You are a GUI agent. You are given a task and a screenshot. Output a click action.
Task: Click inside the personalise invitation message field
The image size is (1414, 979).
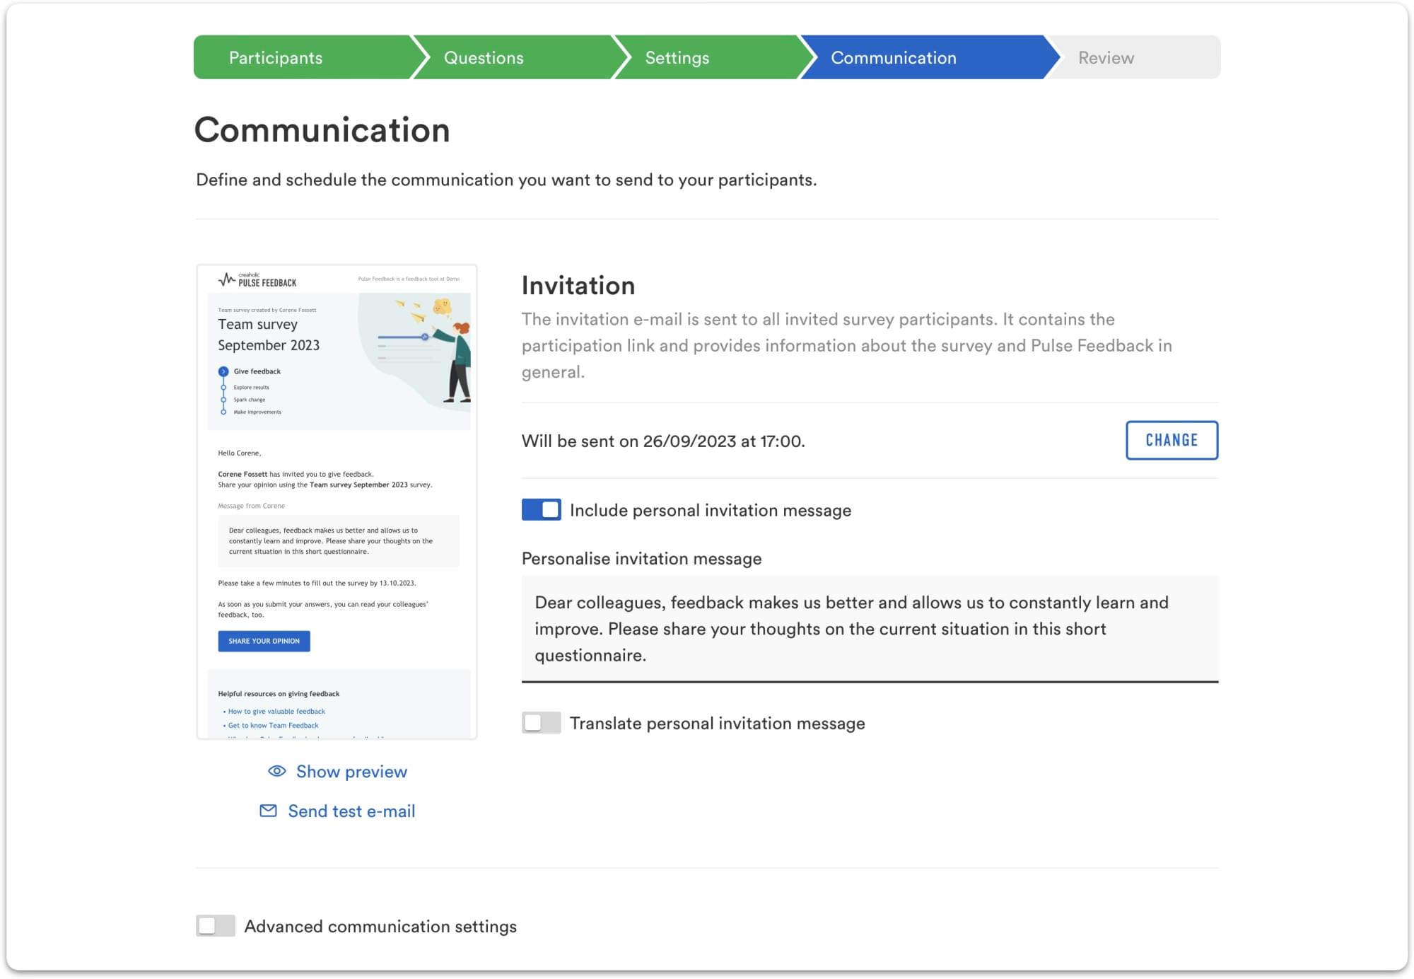870,628
